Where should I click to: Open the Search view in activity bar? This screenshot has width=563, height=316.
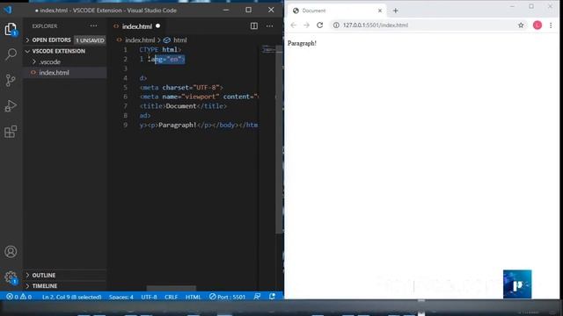click(11, 54)
